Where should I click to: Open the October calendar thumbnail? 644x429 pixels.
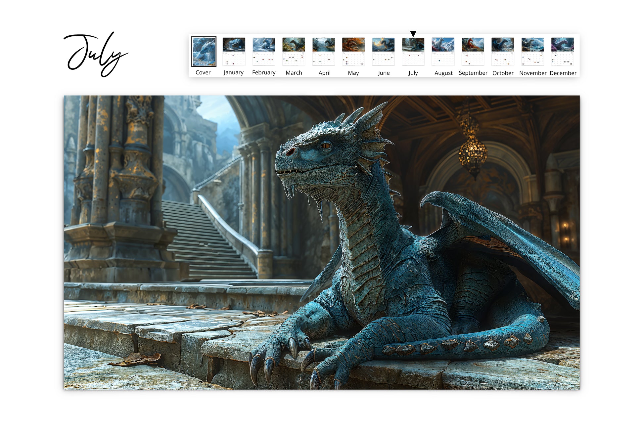[x=503, y=52]
